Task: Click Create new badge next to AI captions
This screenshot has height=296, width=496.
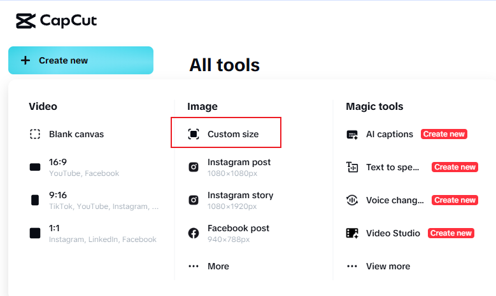Action: point(444,134)
